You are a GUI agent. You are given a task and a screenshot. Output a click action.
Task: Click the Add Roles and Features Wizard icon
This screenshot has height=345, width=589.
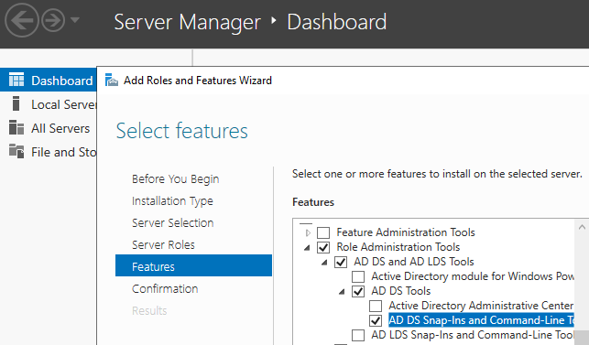[x=111, y=80]
